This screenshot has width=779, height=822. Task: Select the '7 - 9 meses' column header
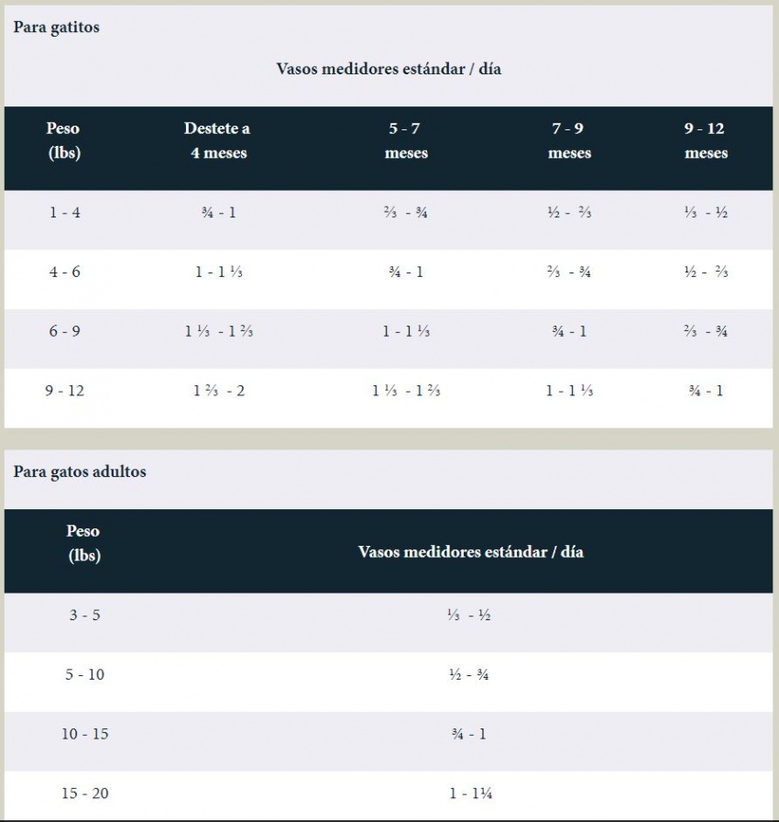[x=569, y=140]
